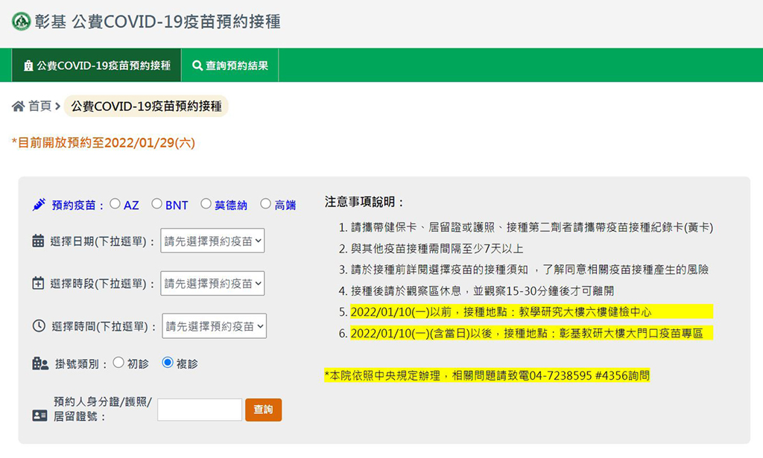Click the 彰基 hospital logo icon
The image size is (763, 458).
(21, 22)
